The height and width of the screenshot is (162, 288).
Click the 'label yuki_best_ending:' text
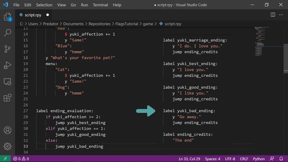tap(190, 64)
